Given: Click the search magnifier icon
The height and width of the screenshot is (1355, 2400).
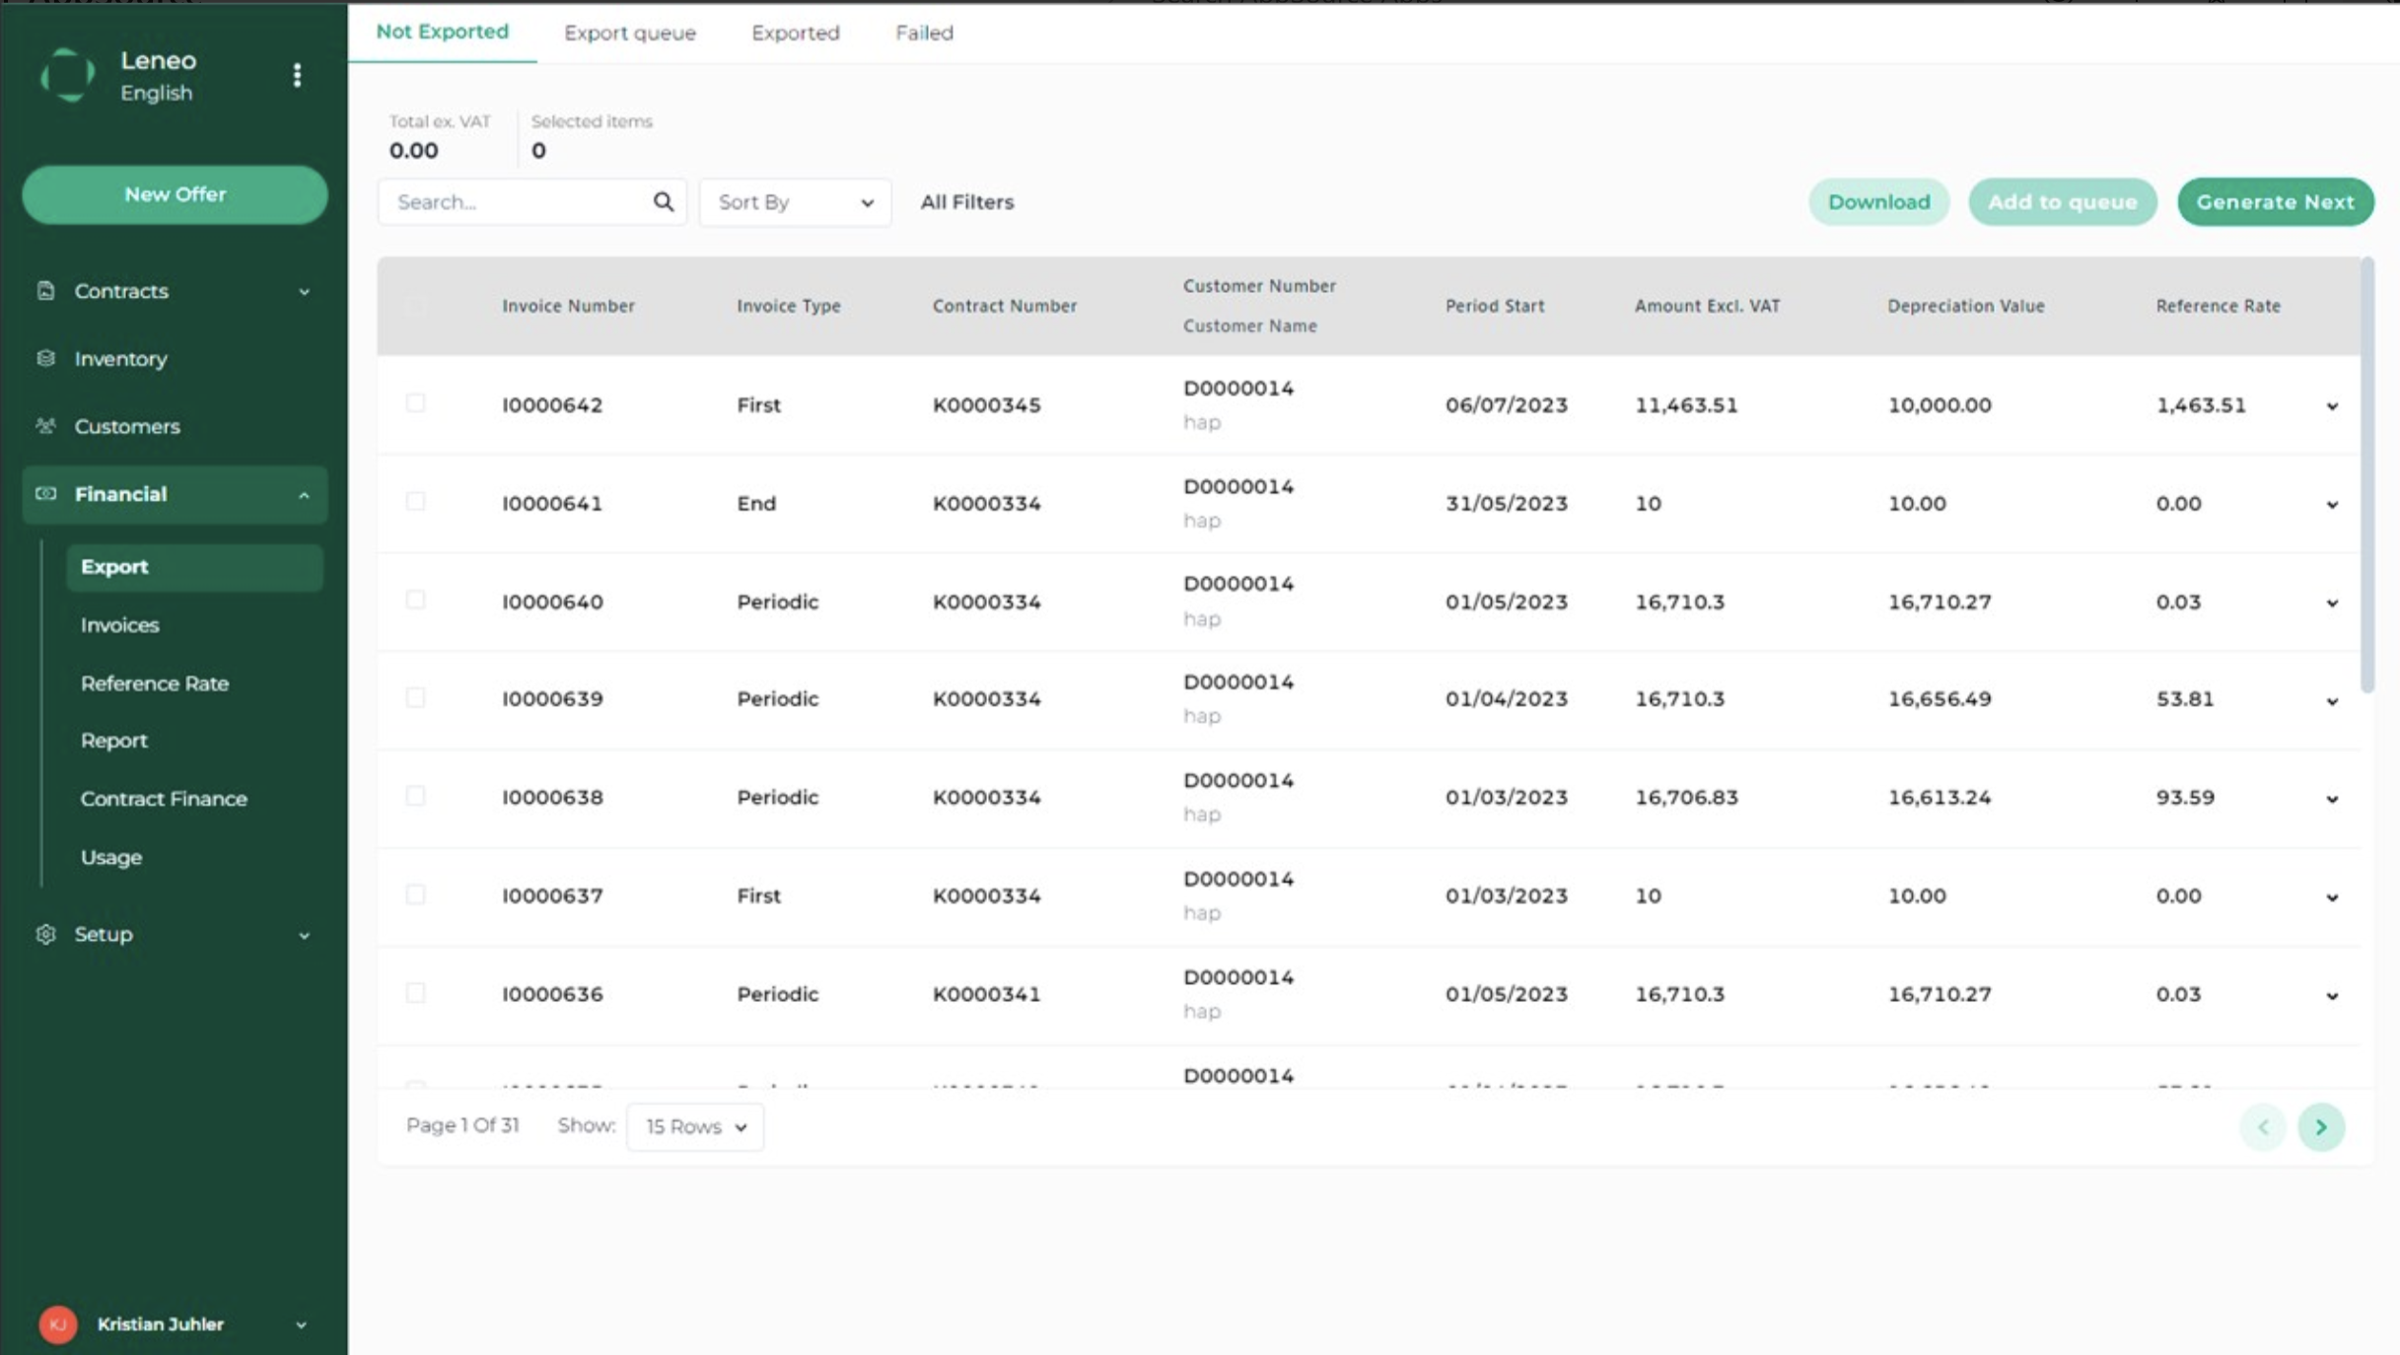Looking at the screenshot, I should click(x=664, y=201).
